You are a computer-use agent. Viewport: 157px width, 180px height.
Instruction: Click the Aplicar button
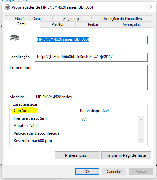(x=141, y=172)
